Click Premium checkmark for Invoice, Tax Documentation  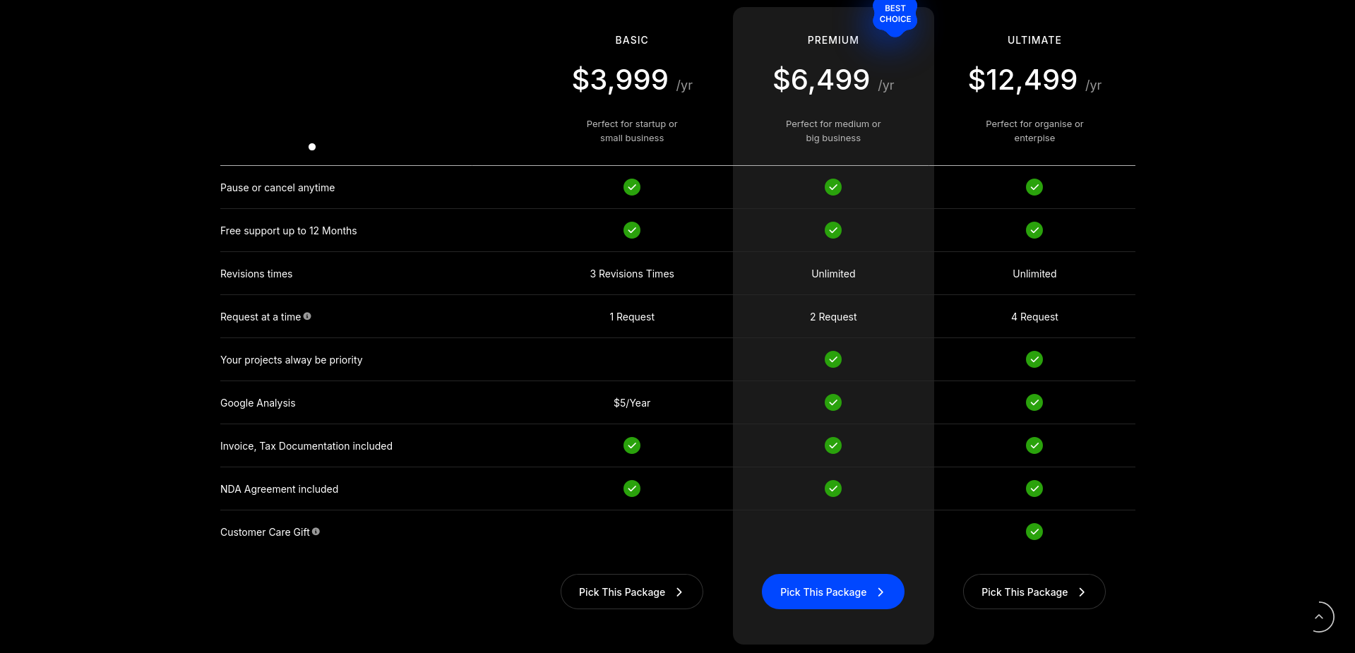(x=833, y=445)
